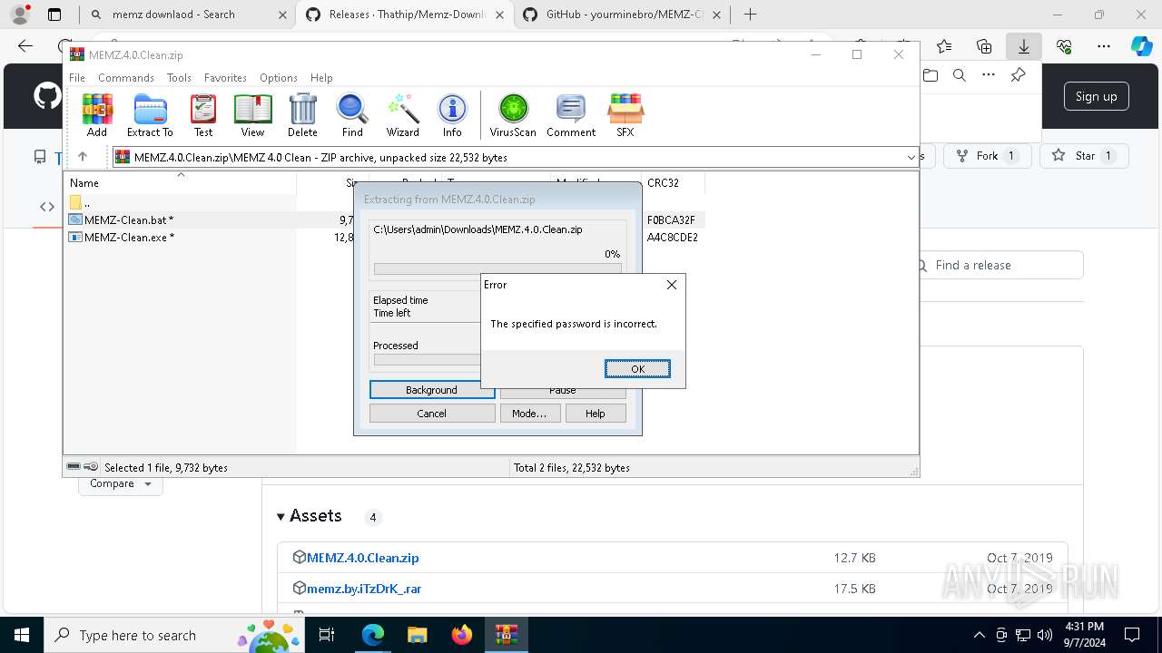The image size is (1162, 653).
Task: Click the View toolbar icon
Action: click(252, 115)
